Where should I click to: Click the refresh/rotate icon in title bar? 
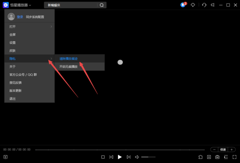pyautogui.click(x=204, y=5)
